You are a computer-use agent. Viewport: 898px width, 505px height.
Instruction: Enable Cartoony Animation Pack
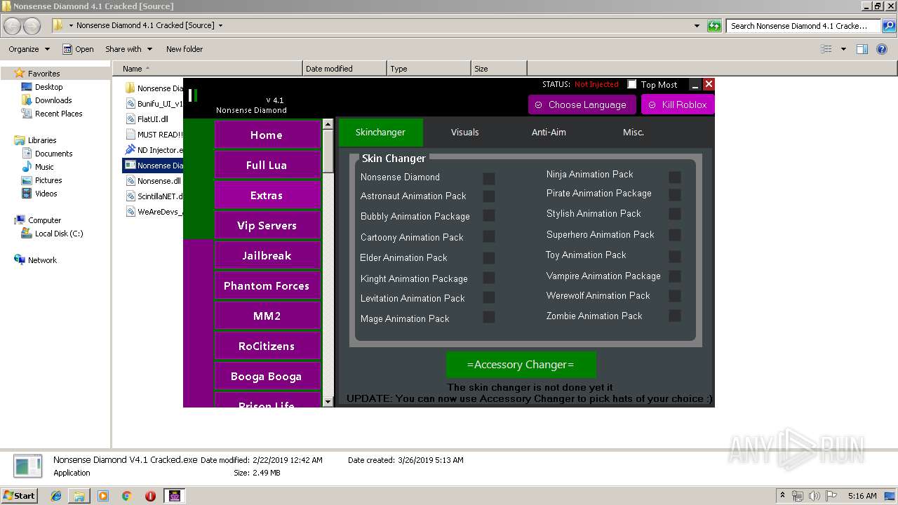489,237
